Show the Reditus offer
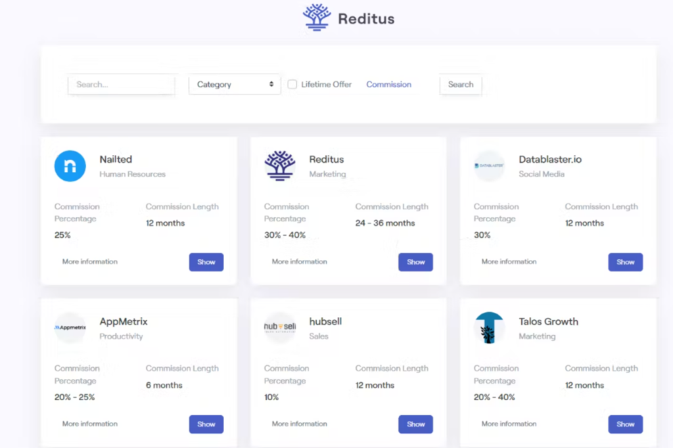Image resolution: width=673 pixels, height=448 pixels. point(415,262)
